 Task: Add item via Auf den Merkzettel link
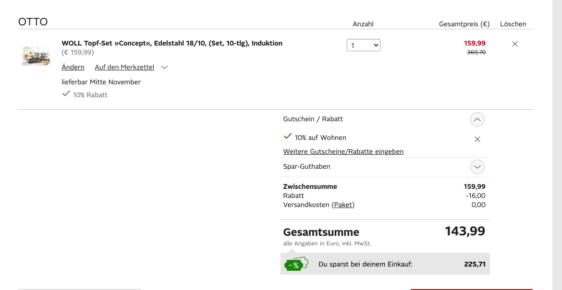(124, 67)
